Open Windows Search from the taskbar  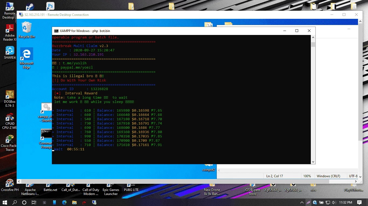pyautogui.click(x=15, y=202)
